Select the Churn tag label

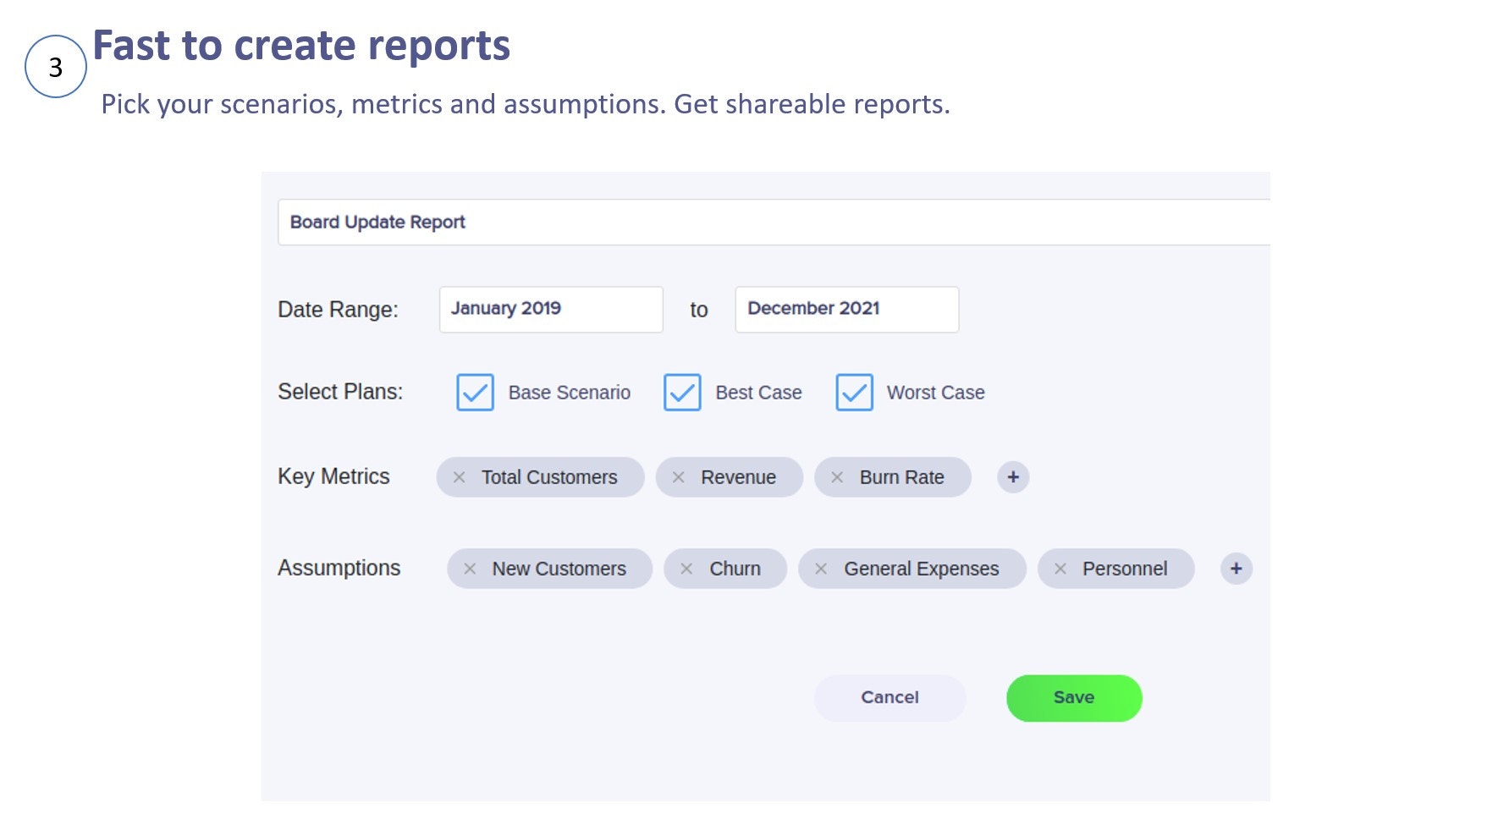(735, 569)
